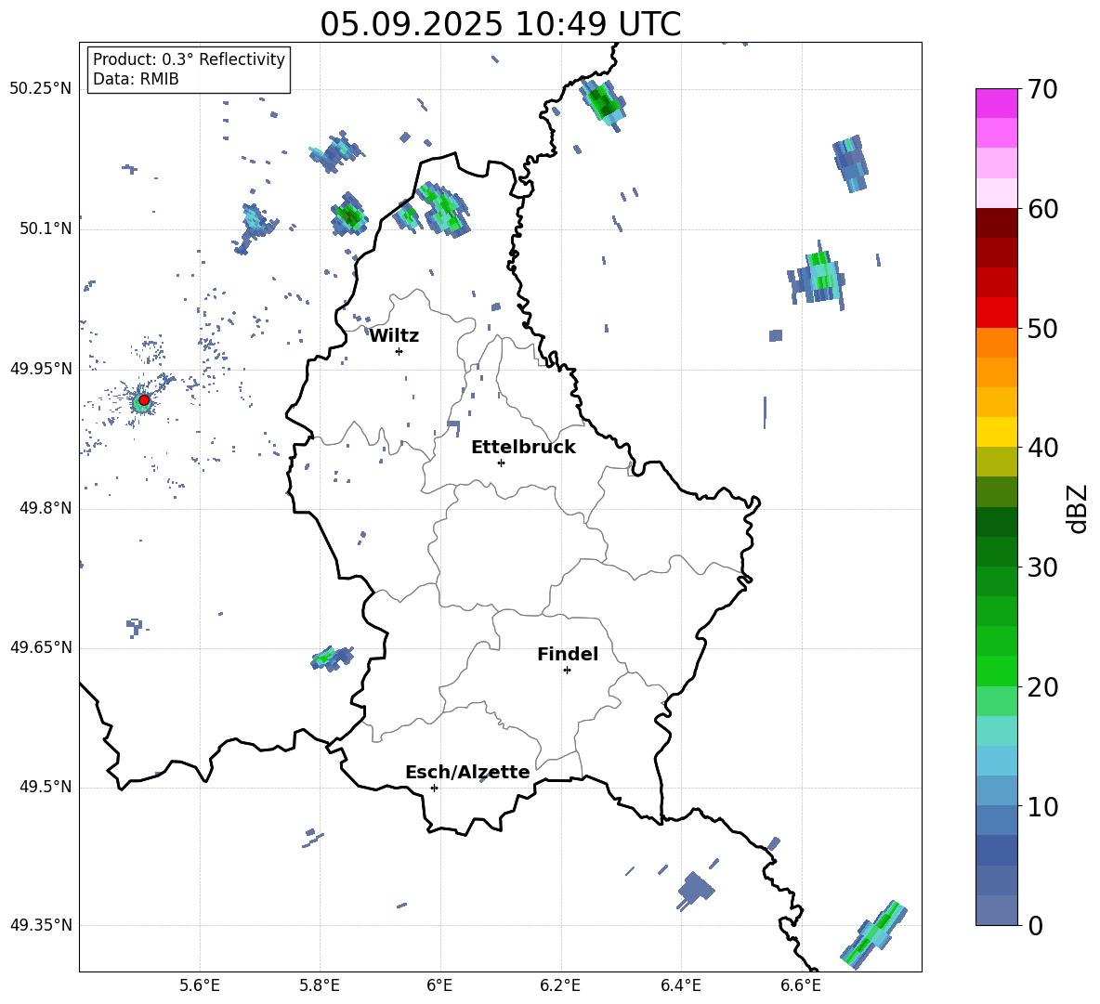Click the 20 tick label on colorbar
This screenshot has height=1004, width=1100.
tap(1042, 687)
